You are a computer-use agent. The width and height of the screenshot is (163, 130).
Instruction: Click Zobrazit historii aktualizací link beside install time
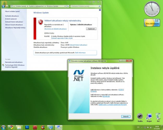78,45
